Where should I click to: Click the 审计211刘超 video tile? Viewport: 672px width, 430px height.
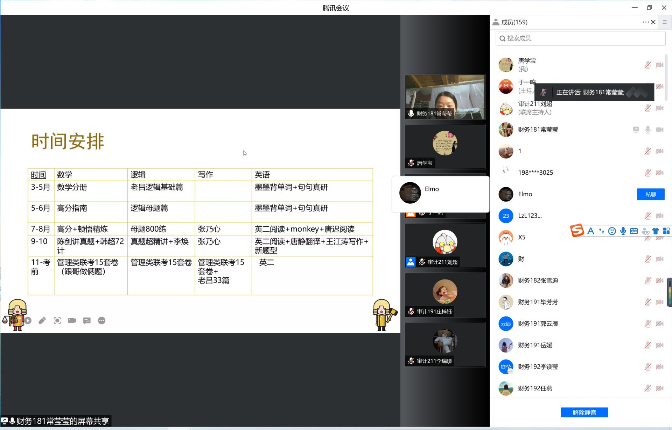[x=445, y=245]
